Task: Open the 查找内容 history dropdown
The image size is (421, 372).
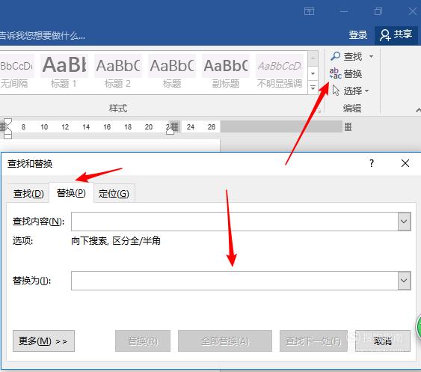Action: (x=404, y=222)
